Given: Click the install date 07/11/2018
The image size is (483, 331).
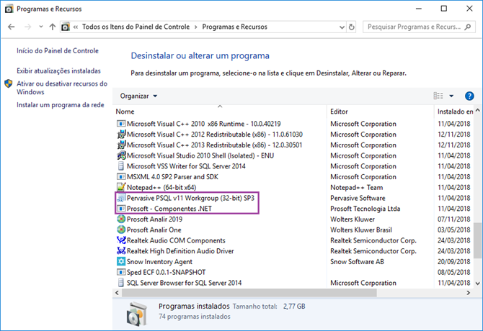Looking at the screenshot, I should 453,219.
